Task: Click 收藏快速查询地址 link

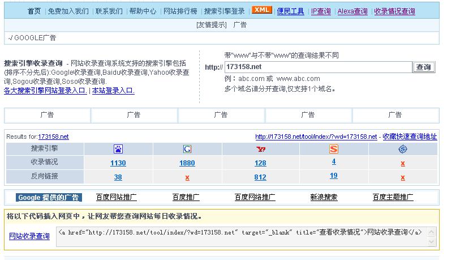Action: [410, 137]
